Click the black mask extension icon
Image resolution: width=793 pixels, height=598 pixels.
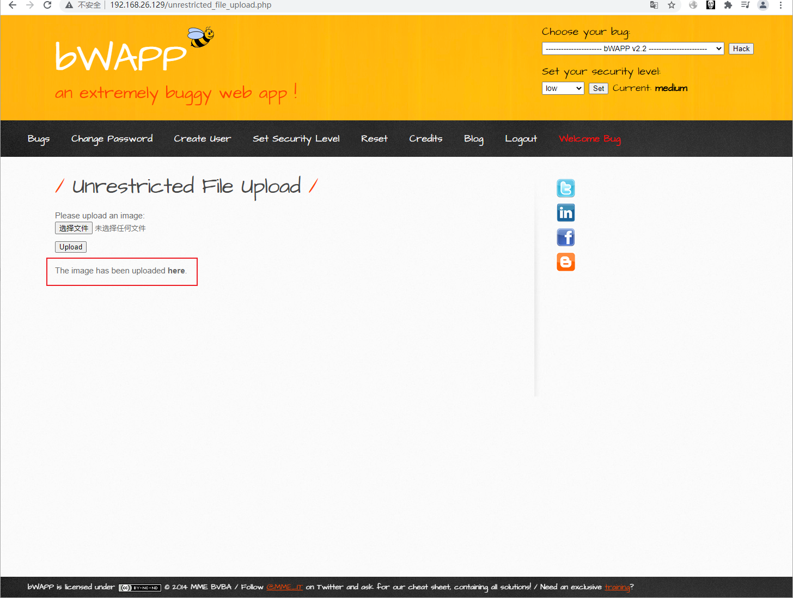point(711,5)
